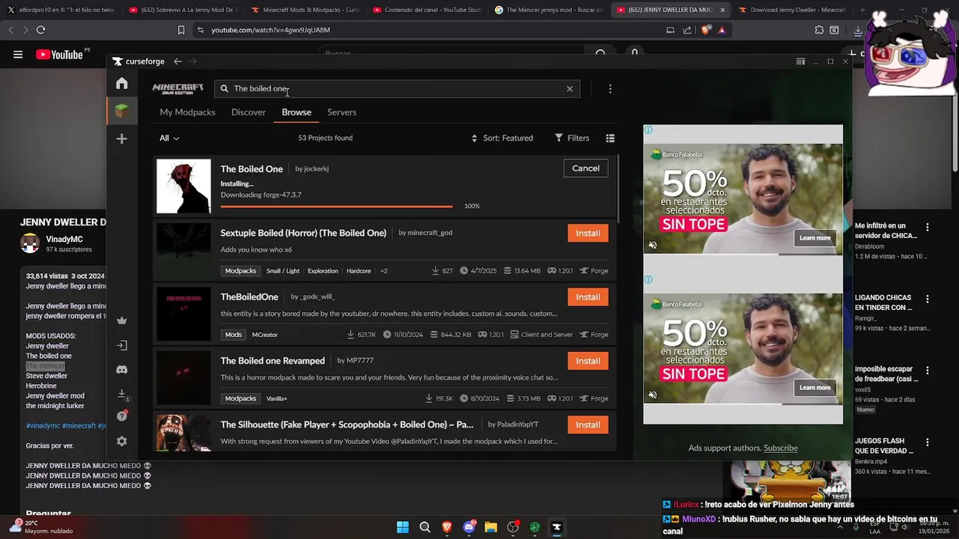Open Brave Shields lion icon

706,30
